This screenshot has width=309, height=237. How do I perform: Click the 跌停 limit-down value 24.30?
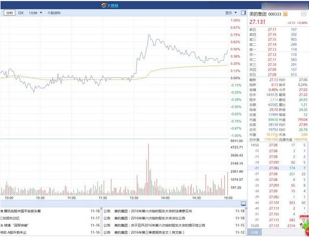(x=303, y=110)
